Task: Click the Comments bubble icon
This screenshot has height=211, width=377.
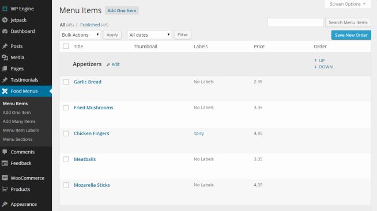Action: coord(5,152)
